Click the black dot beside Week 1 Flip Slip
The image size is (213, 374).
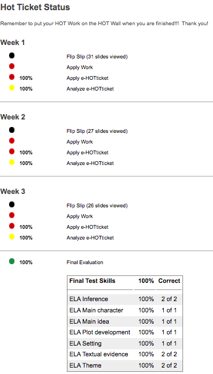[12, 56]
